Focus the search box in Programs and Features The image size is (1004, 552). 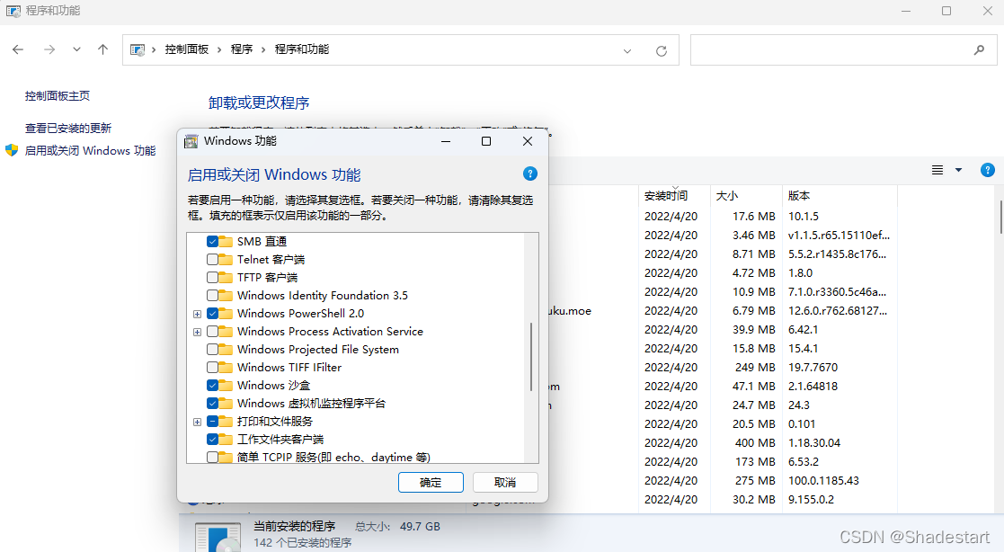click(843, 50)
